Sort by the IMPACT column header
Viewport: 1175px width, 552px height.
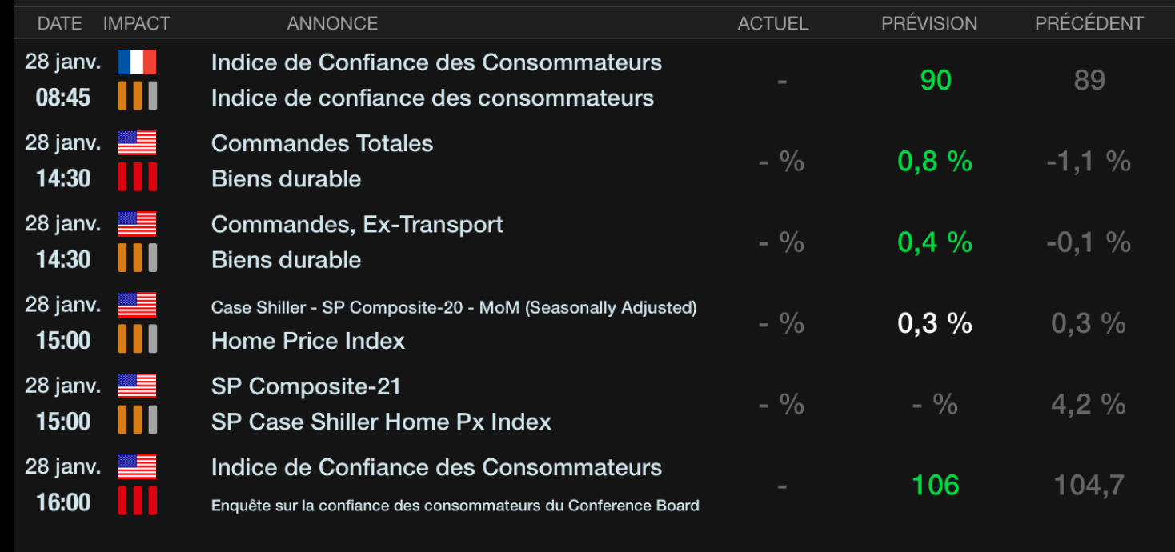(136, 24)
